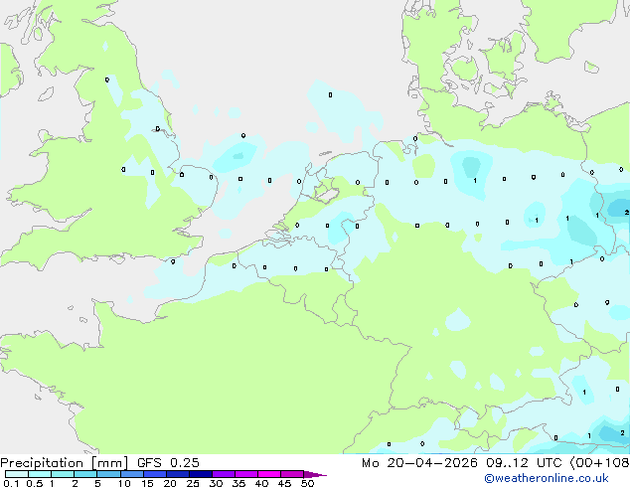This screenshot has height=487, width=630.
Task: Click the "09..12 UTC" time text
Action: (524, 463)
